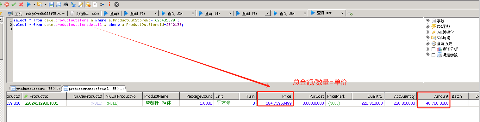This screenshot has width=480, height=122.
Task: Select the Amount cell 40,700.0000
Action: point(434,103)
